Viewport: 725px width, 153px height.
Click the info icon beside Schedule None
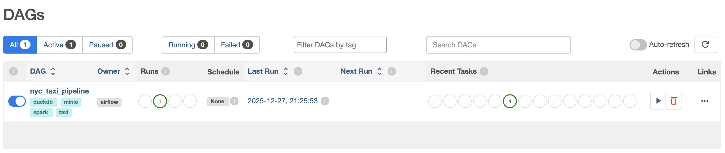point(234,101)
